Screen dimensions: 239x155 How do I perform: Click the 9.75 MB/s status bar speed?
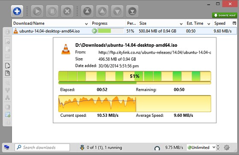point(174,147)
